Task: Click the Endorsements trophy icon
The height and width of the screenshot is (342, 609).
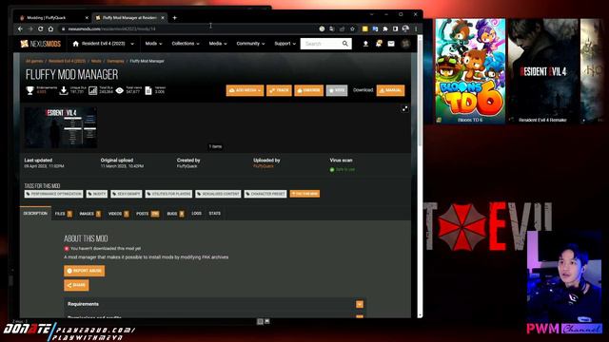Action: (x=29, y=90)
